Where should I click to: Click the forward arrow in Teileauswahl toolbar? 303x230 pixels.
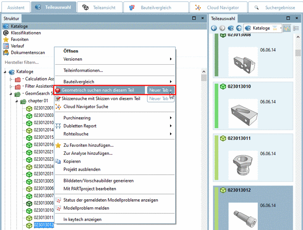222,28
